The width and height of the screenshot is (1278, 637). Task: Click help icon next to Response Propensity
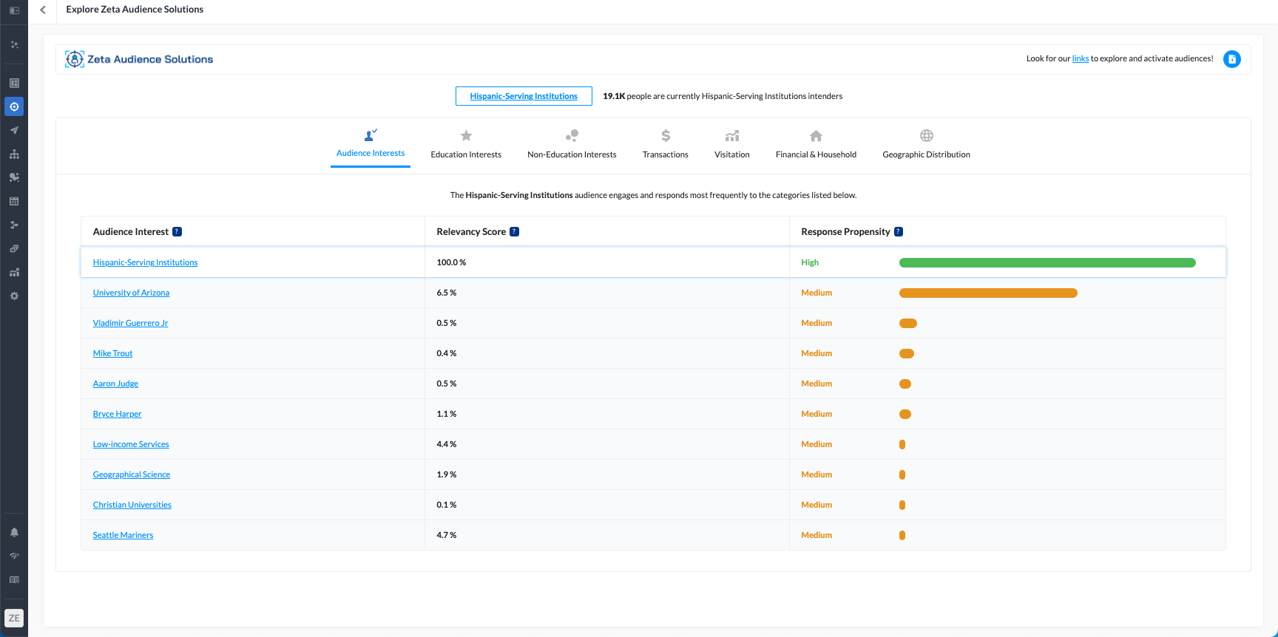(x=899, y=232)
